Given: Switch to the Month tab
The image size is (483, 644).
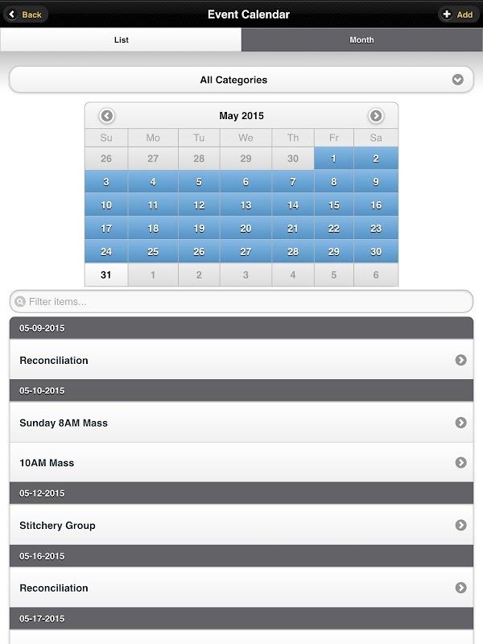Looking at the screenshot, I should coord(361,39).
